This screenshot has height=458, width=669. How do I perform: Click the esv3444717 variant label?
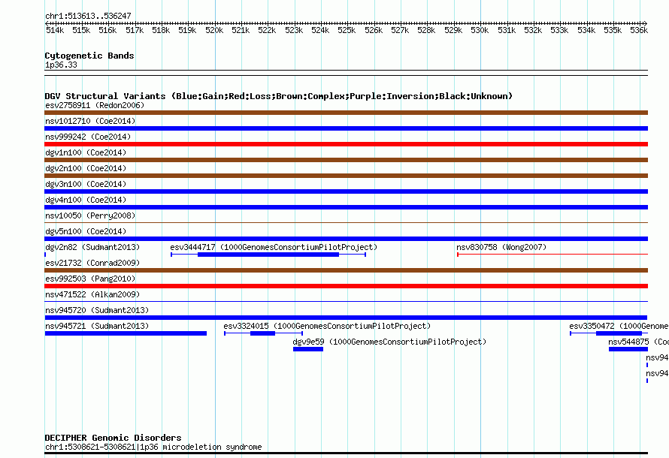click(x=274, y=247)
